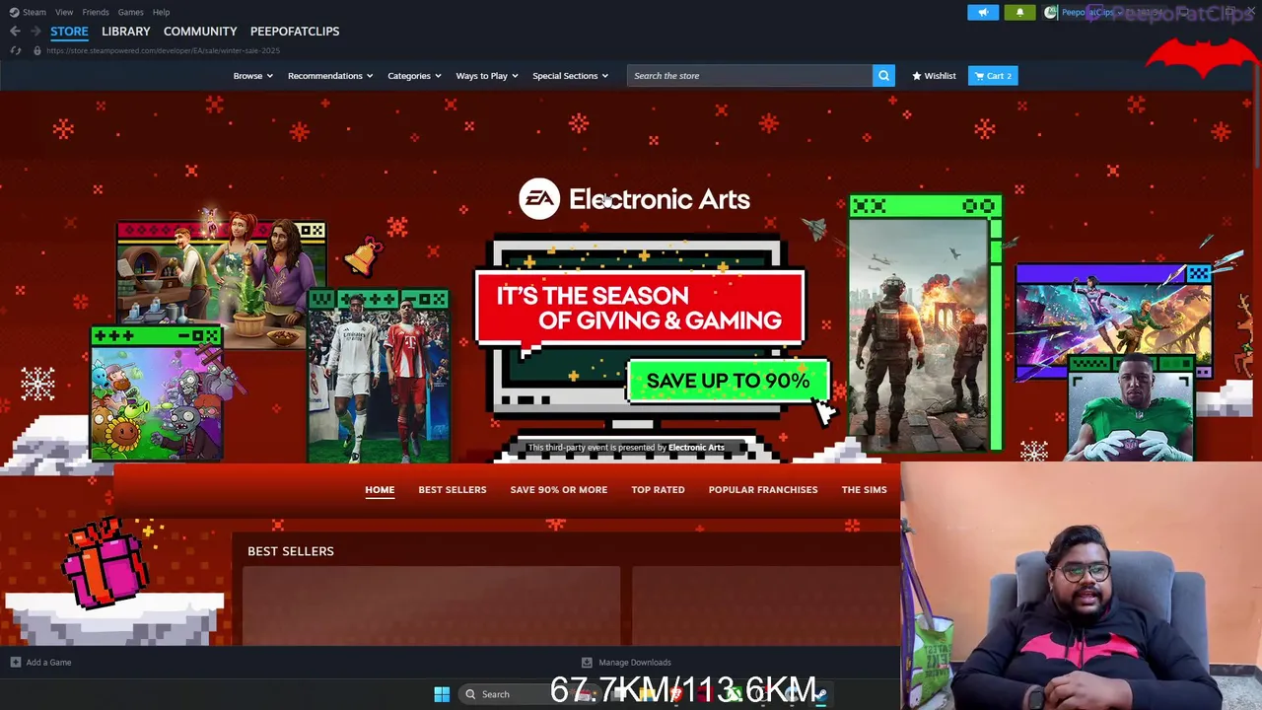
Task: Open the announcements megaphone button
Action: click(983, 12)
